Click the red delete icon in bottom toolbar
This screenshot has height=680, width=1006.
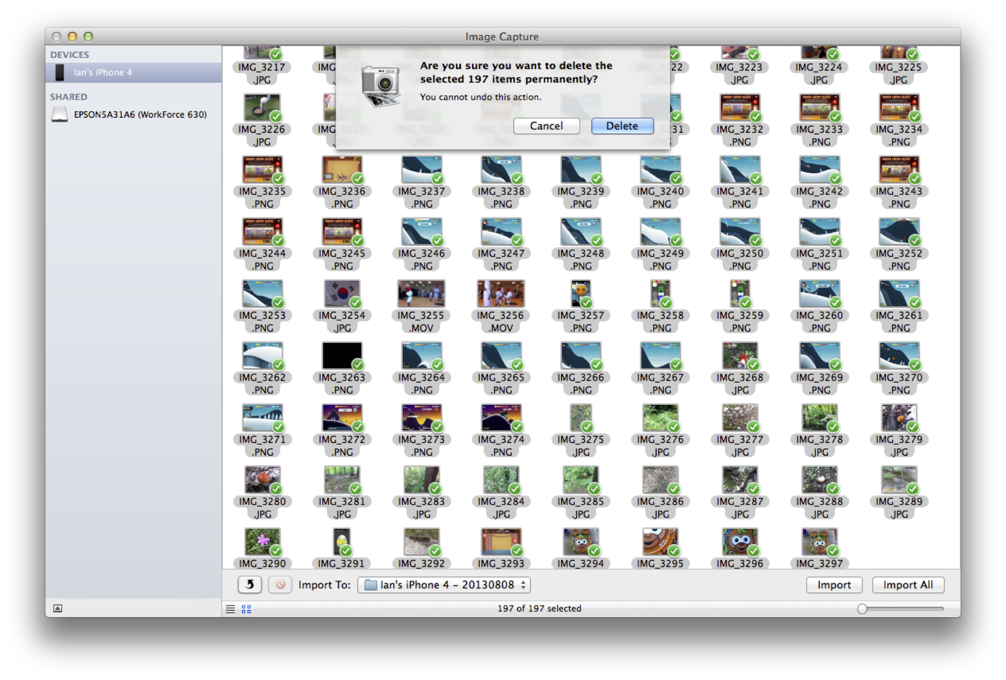pos(280,584)
